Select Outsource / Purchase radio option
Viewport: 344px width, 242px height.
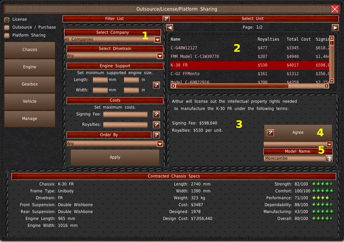click(x=7, y=27)
